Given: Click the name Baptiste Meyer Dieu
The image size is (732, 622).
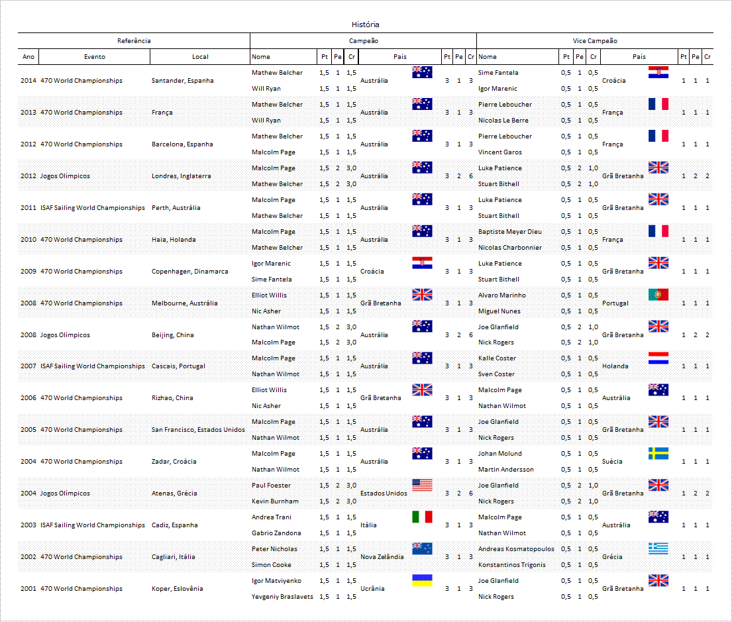Looking at the screenshot, I should point(510,231).
